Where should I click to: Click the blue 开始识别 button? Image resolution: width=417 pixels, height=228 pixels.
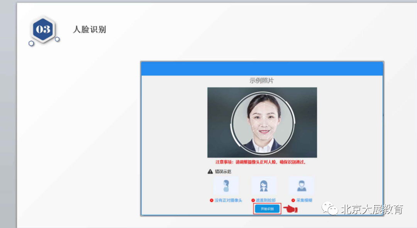point(267,209)
